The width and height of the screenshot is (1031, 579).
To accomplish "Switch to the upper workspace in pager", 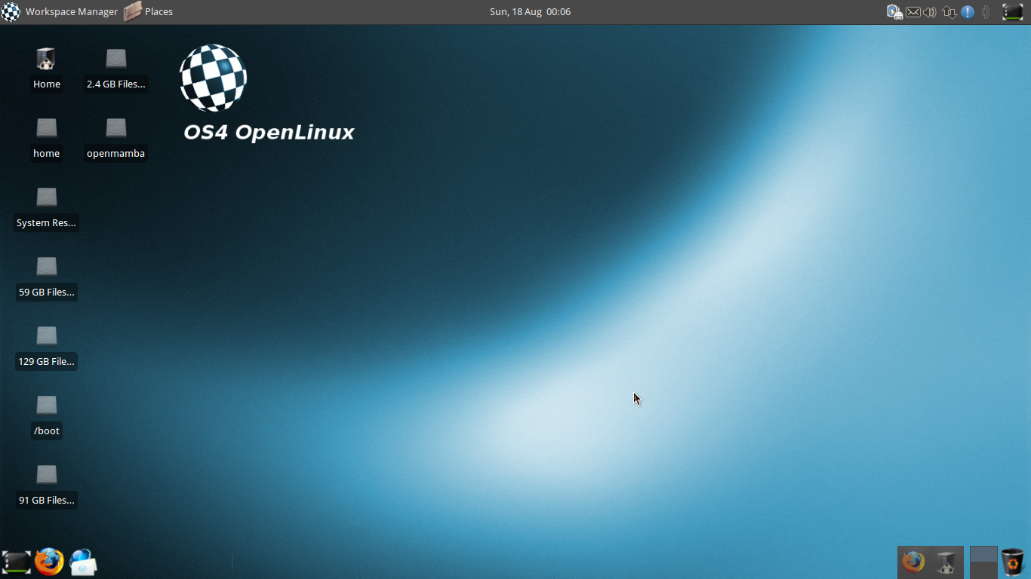I will pos(983,554).
